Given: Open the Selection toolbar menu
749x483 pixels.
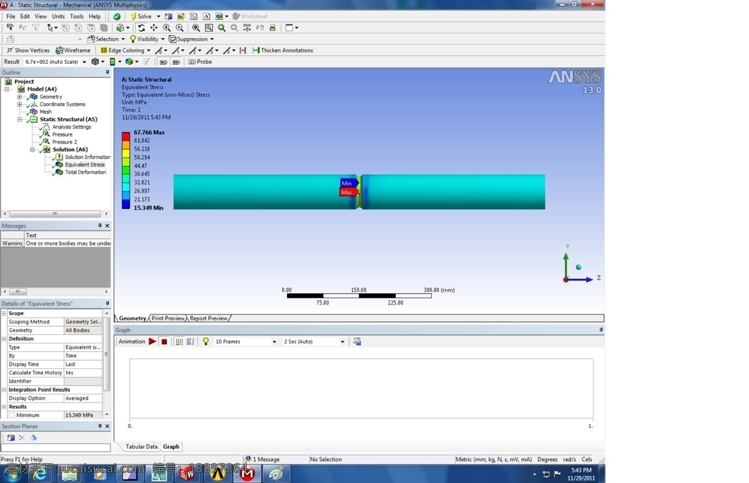Looking at the screenshot, I should click(x=106, y=39).
